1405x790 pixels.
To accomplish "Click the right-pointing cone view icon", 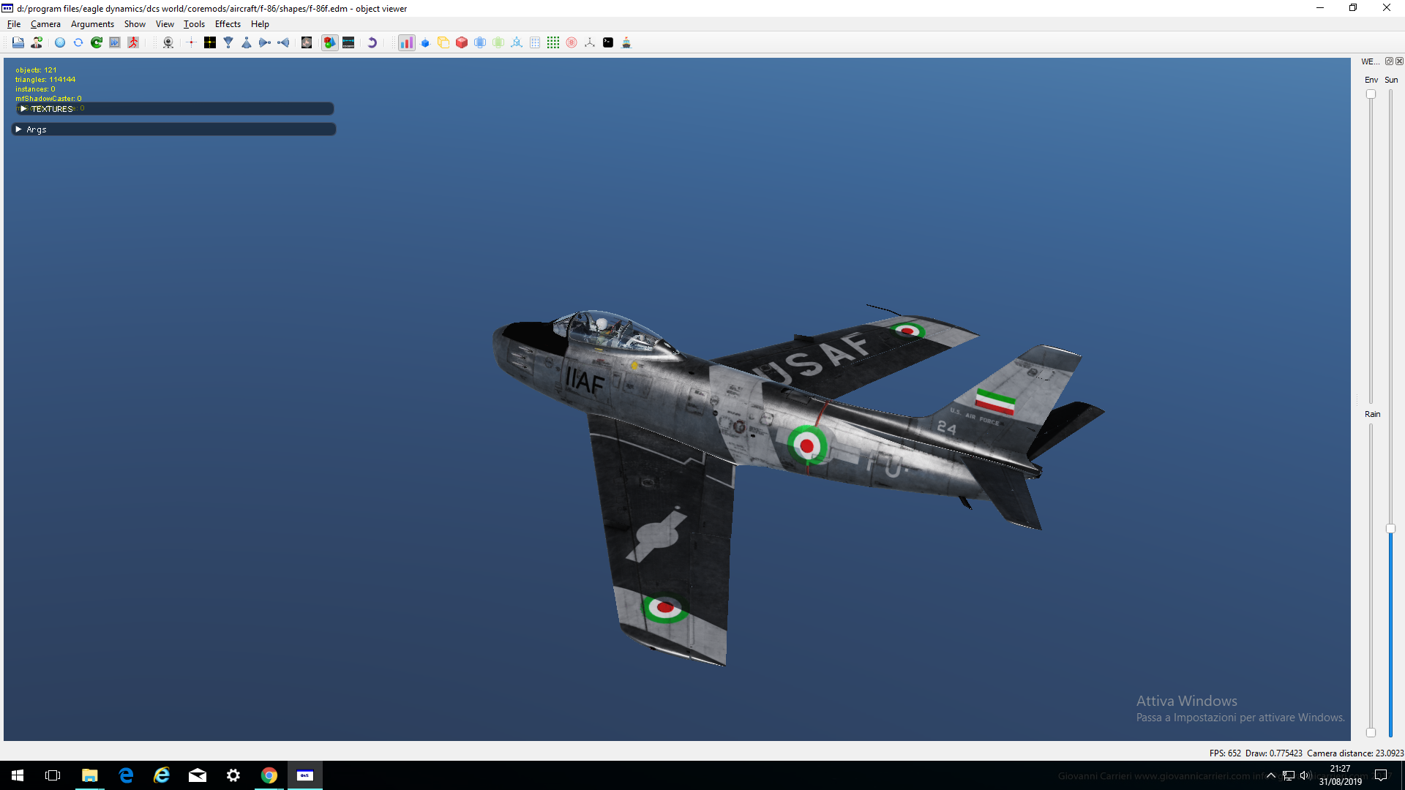I will pyautogui.click(x=265, y=42).
